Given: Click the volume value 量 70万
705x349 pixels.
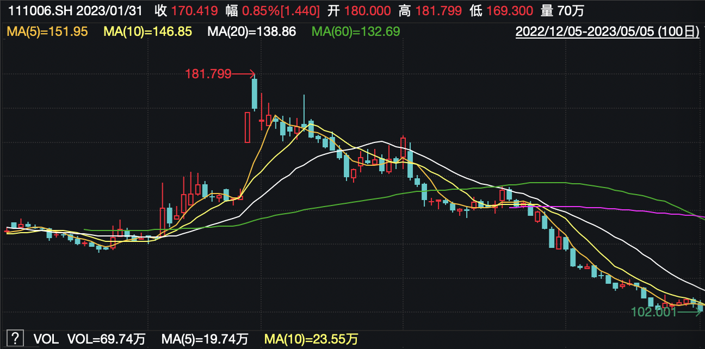Looking at the screenshot, I should coord(564,10).
